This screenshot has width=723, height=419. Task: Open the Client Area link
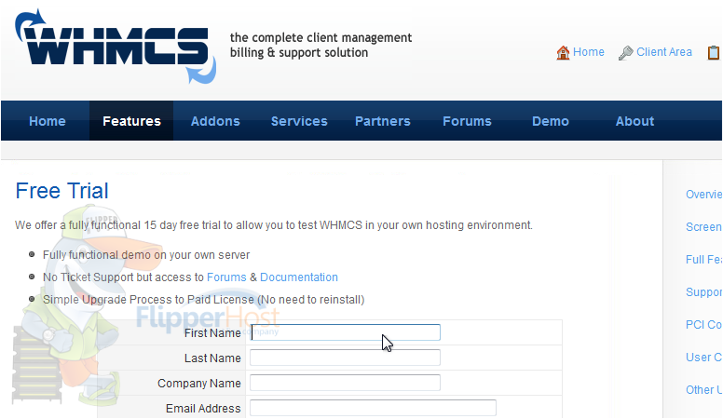(x=664, y=52)
